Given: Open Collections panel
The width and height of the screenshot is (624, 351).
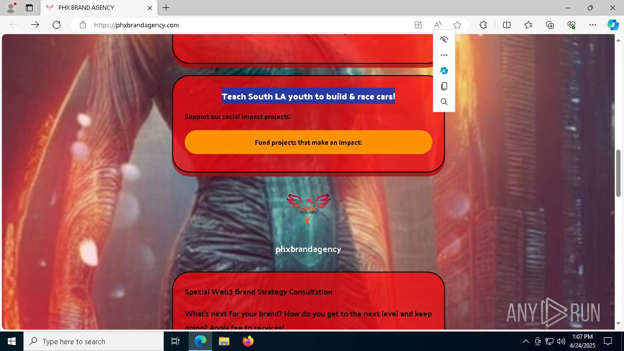Looking at the screenshot, I should click(x=550, y=25).
